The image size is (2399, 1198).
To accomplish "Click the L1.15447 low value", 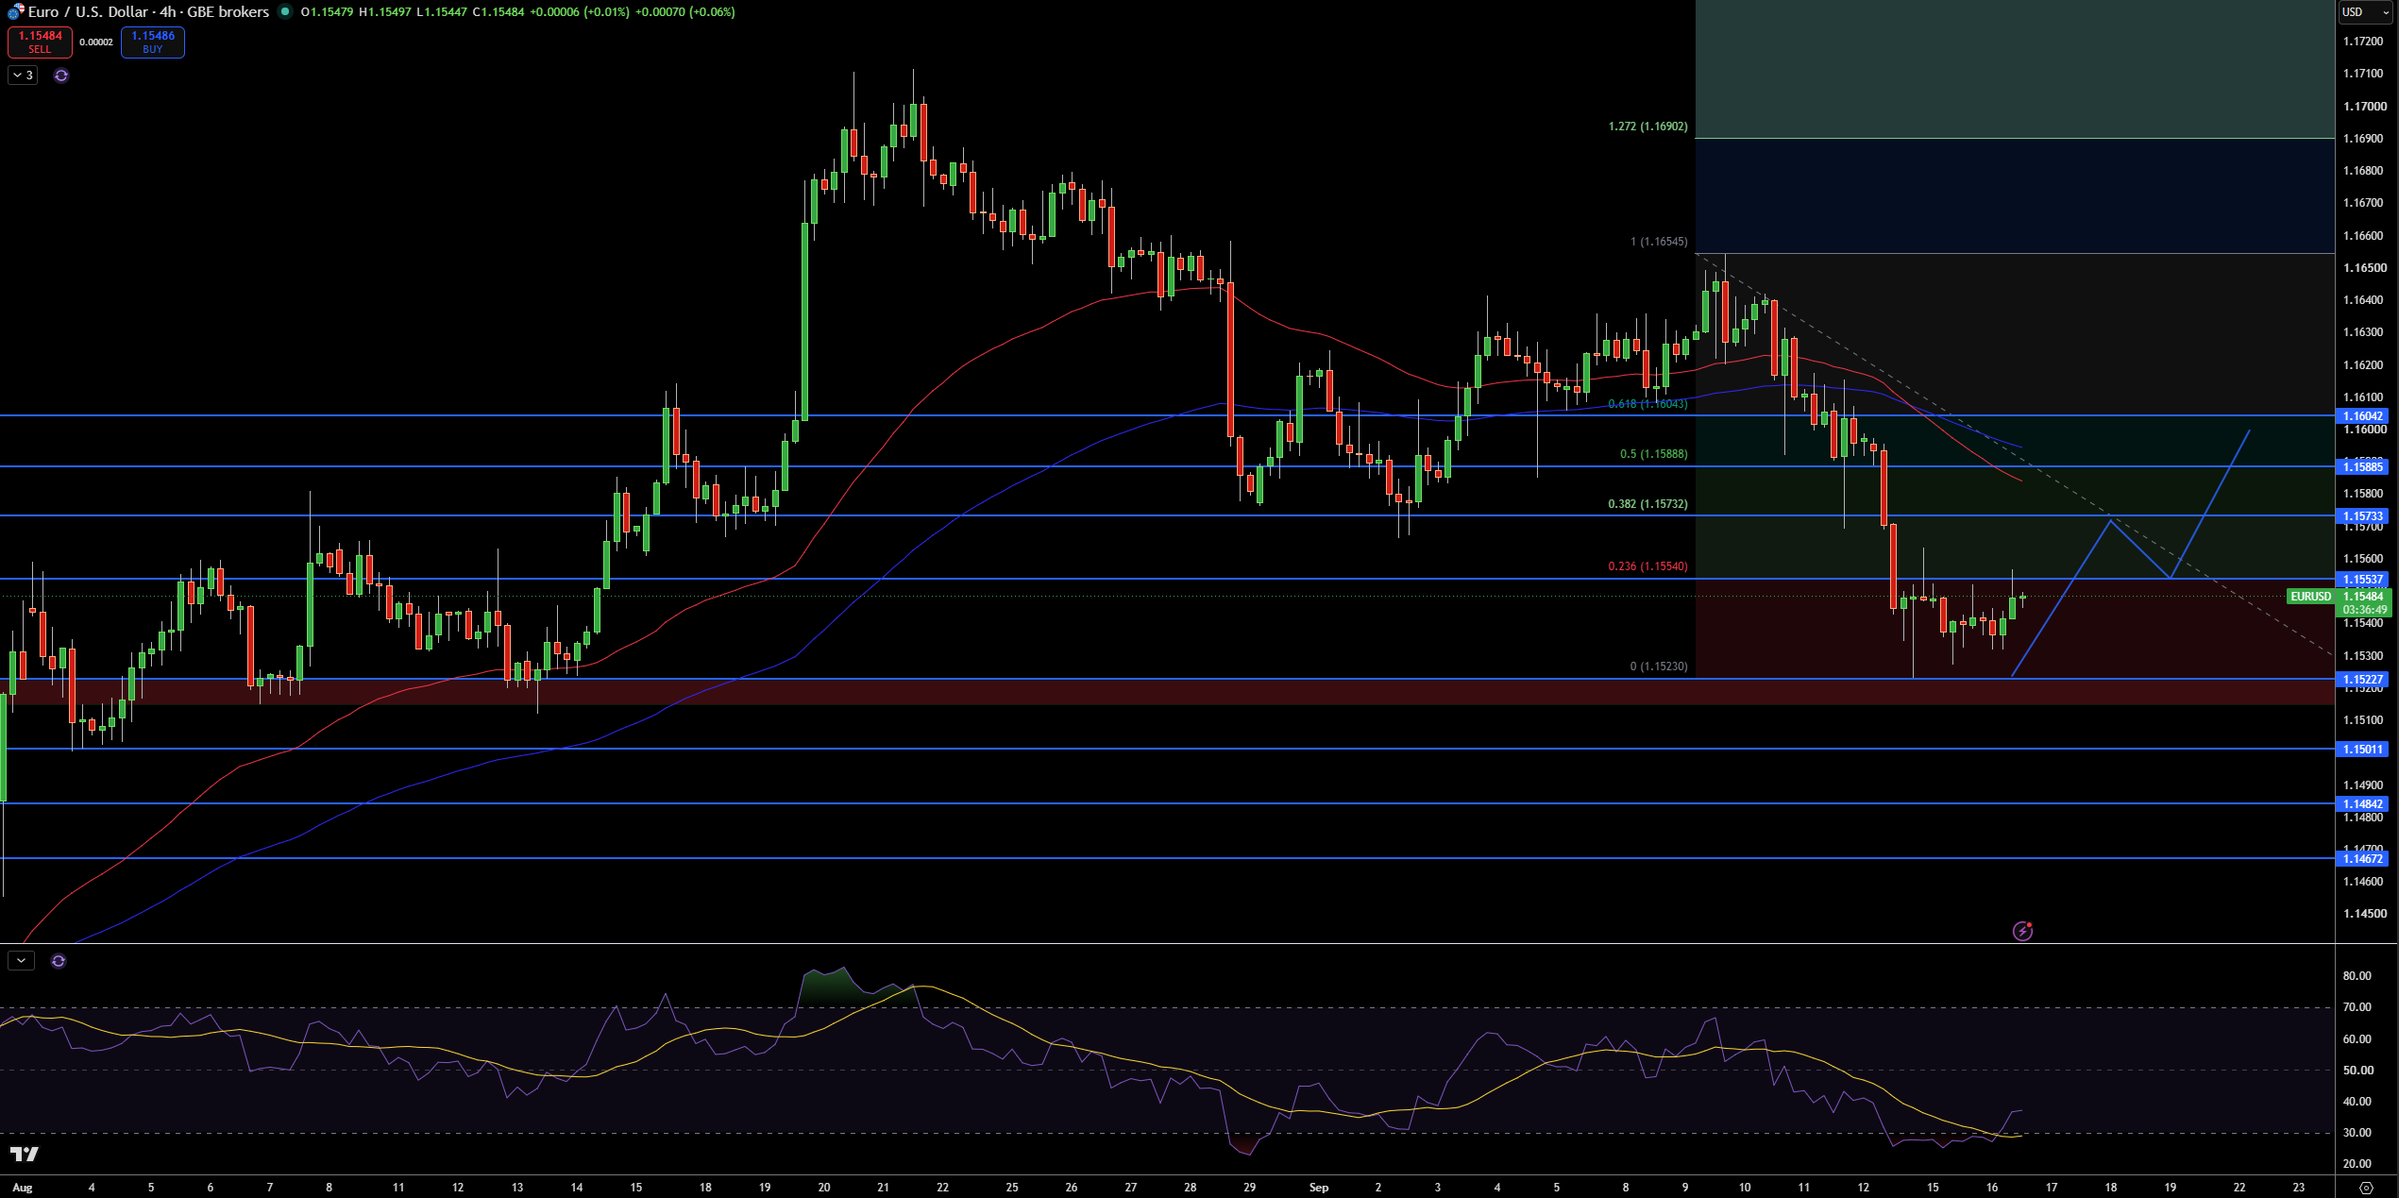I will point(441,11).
